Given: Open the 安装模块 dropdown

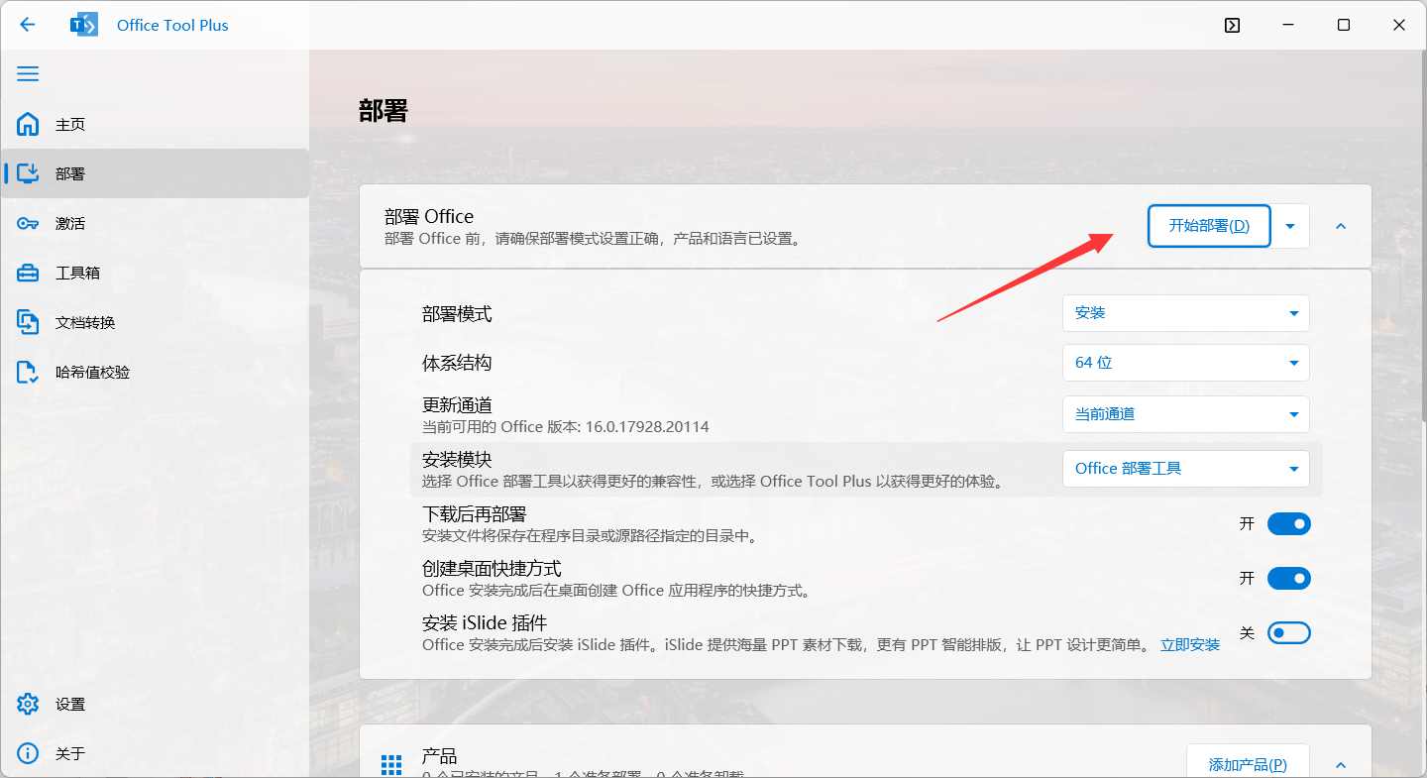Looking at the screenshot, I should tap(1185, 469).
